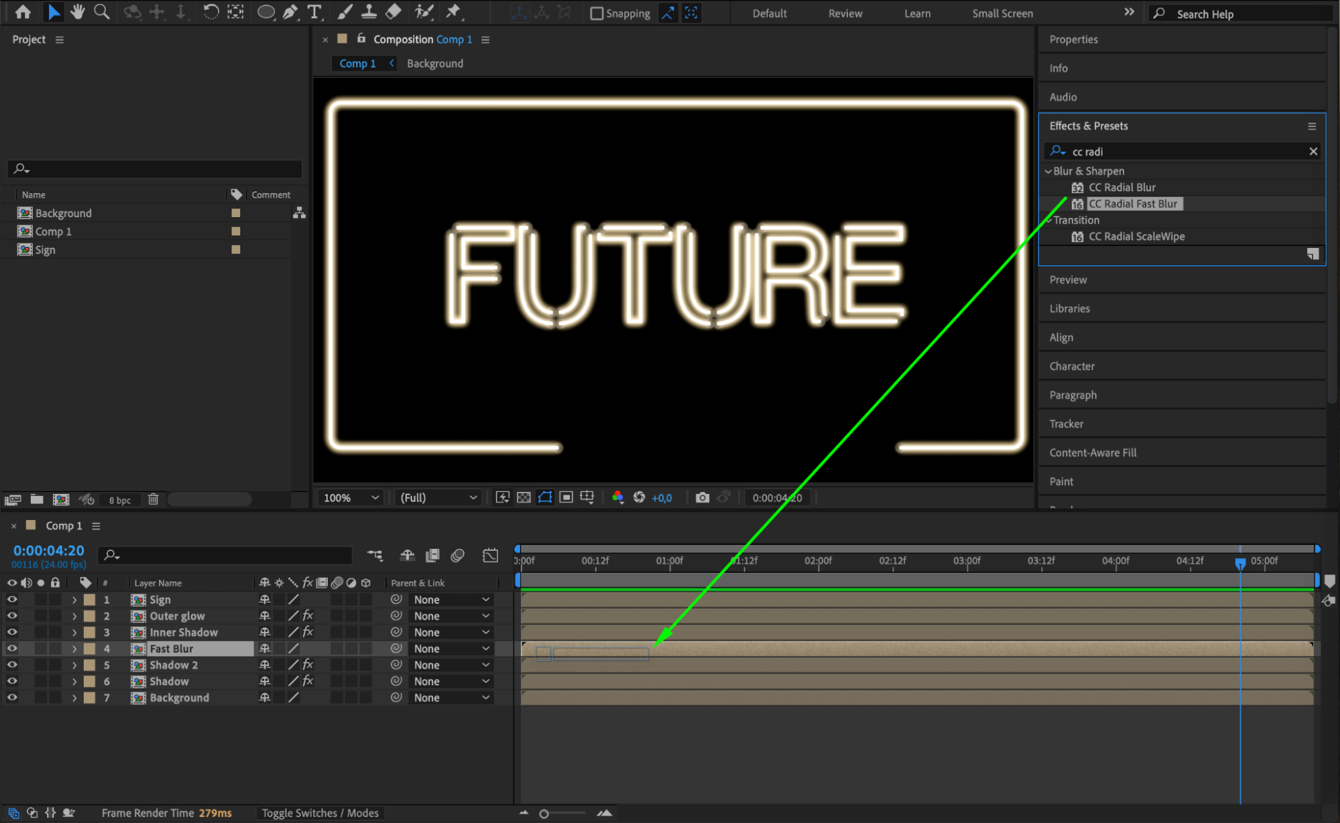The height and width of the screenshot is (823, 1340).
Task: Toggle fx switch on Outer glow layer
Action: [x=308, y=615]
